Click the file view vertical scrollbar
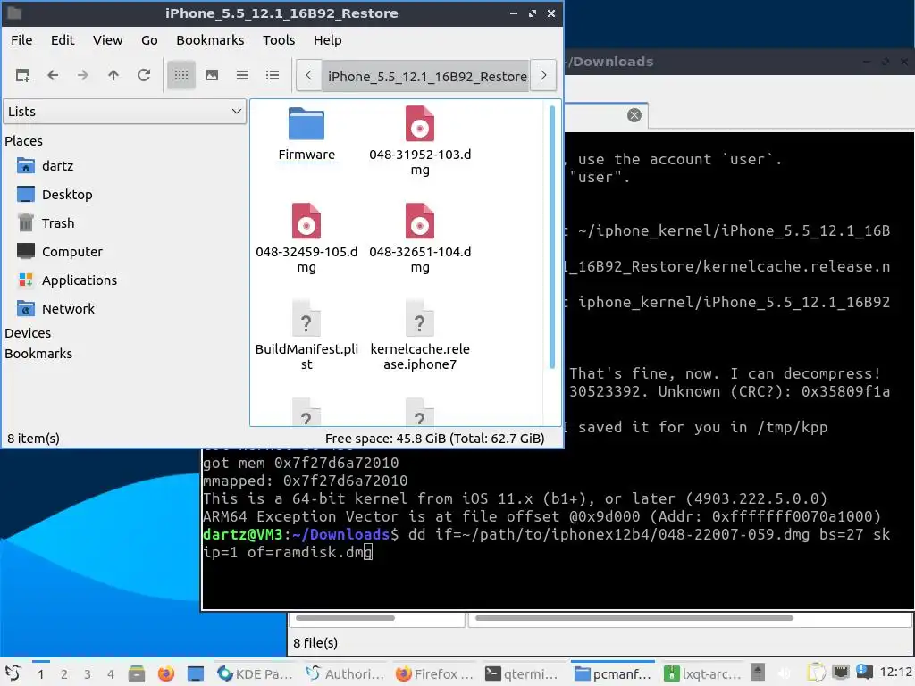Viewport: 915px width, 686px height. (552, 236)
